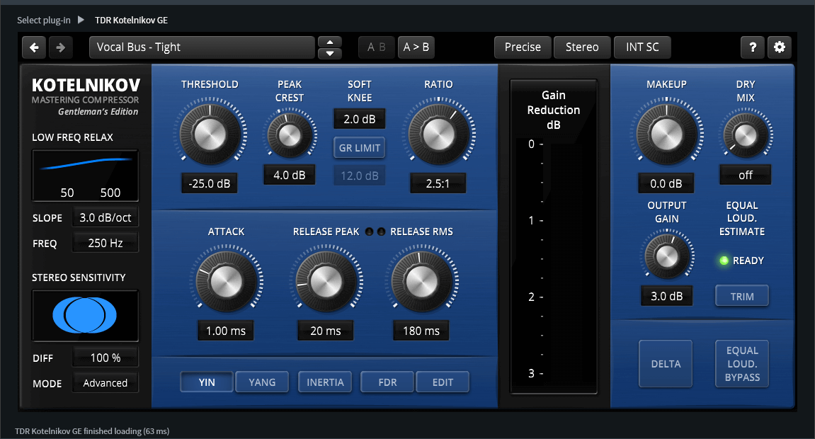Click the 0.0 dB makeup value field

(666, 183)
